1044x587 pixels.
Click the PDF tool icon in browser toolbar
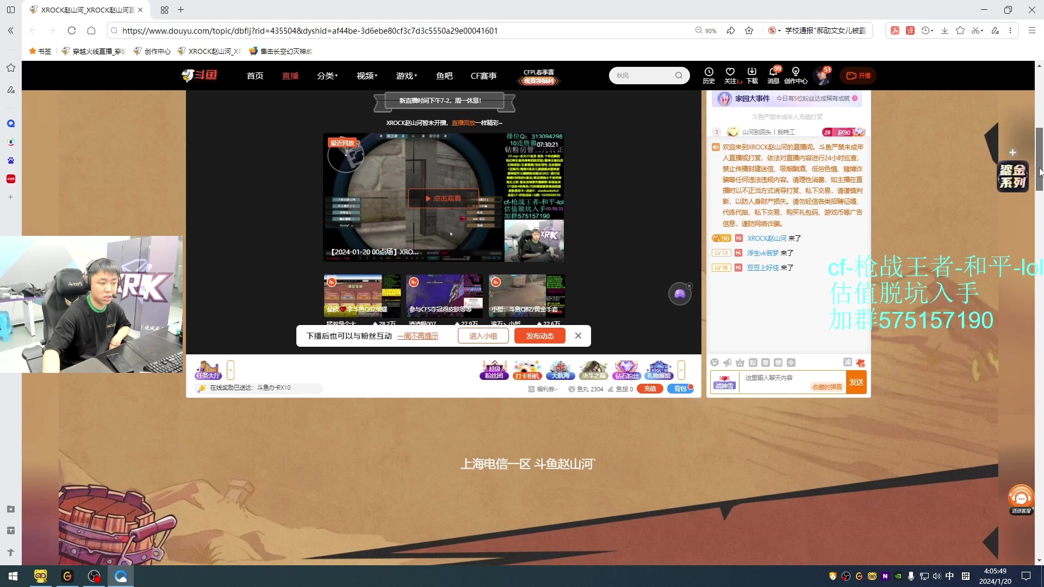[895, 30]
